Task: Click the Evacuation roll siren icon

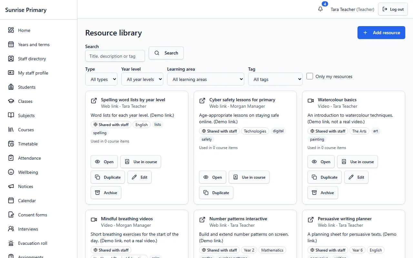Action: click(11, 243)
